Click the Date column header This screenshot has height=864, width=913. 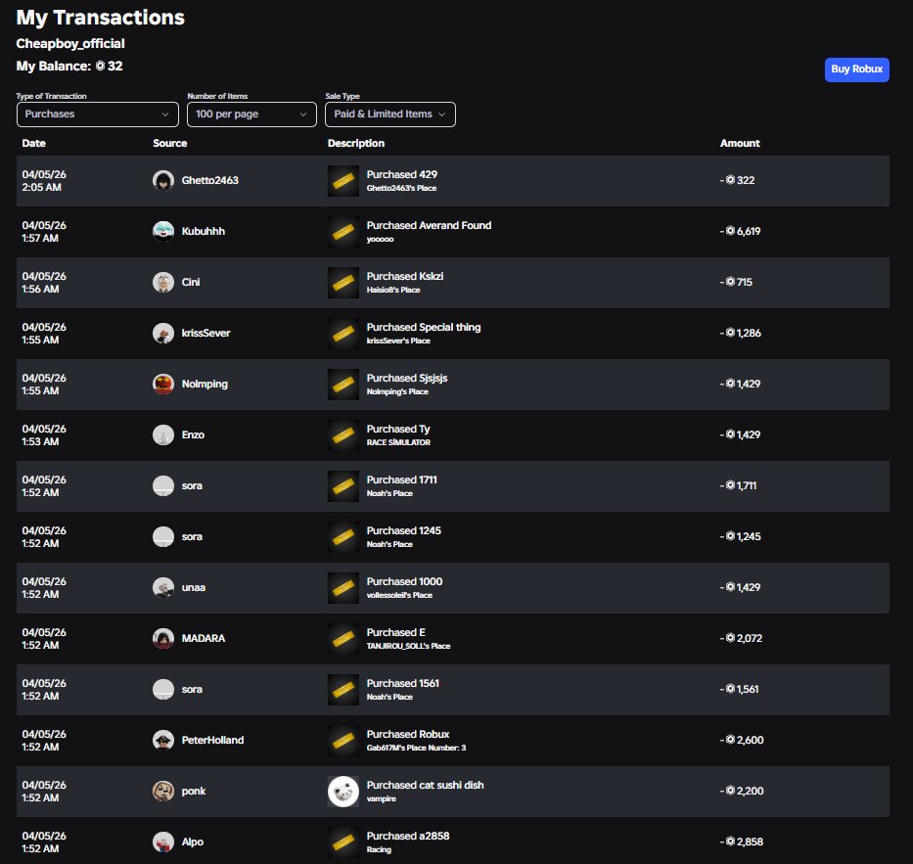click(34, 143)
